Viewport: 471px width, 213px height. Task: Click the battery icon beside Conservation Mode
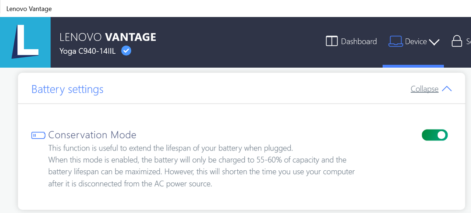(x=38, y=135)
